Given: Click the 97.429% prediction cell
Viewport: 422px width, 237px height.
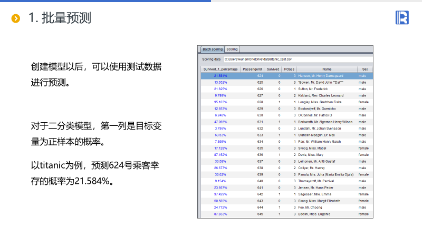Looking at the screenshot, I should click(x=220, y=194).
